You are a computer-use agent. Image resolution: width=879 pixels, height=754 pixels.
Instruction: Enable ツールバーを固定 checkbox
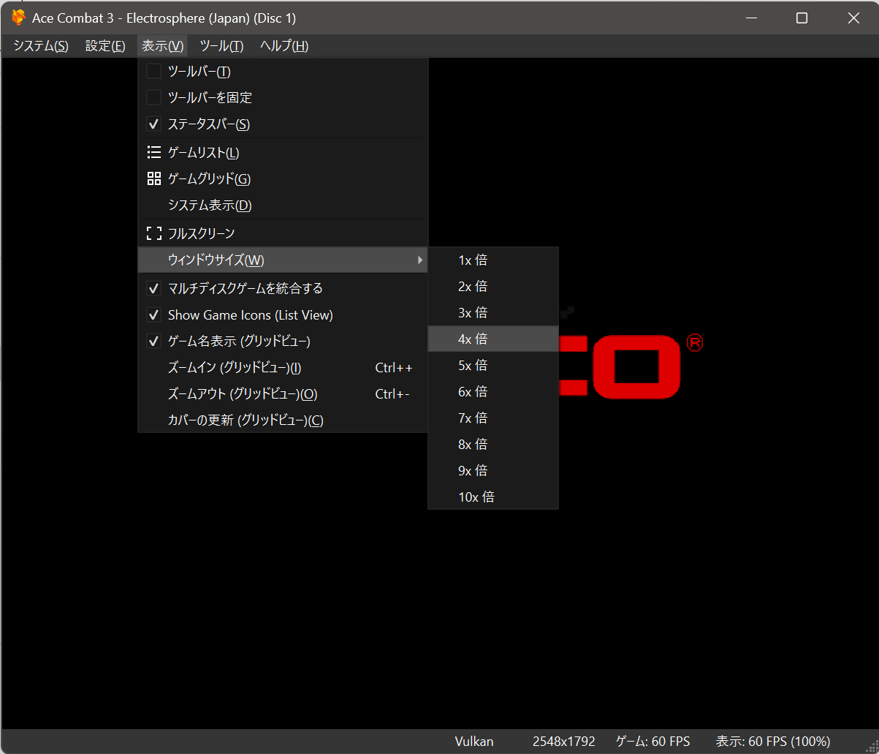(153, 97)
